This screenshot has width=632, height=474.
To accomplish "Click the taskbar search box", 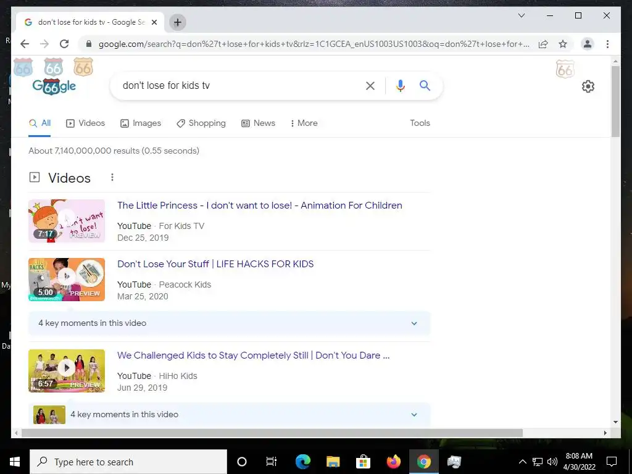I will coord(128,462).
